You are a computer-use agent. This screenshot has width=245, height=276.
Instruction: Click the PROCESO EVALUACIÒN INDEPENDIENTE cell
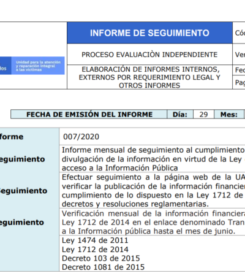pos(149,55)
